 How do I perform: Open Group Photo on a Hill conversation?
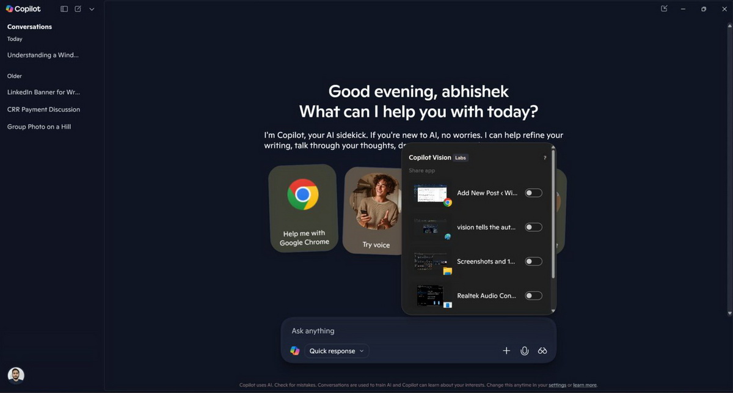point(39,127)
